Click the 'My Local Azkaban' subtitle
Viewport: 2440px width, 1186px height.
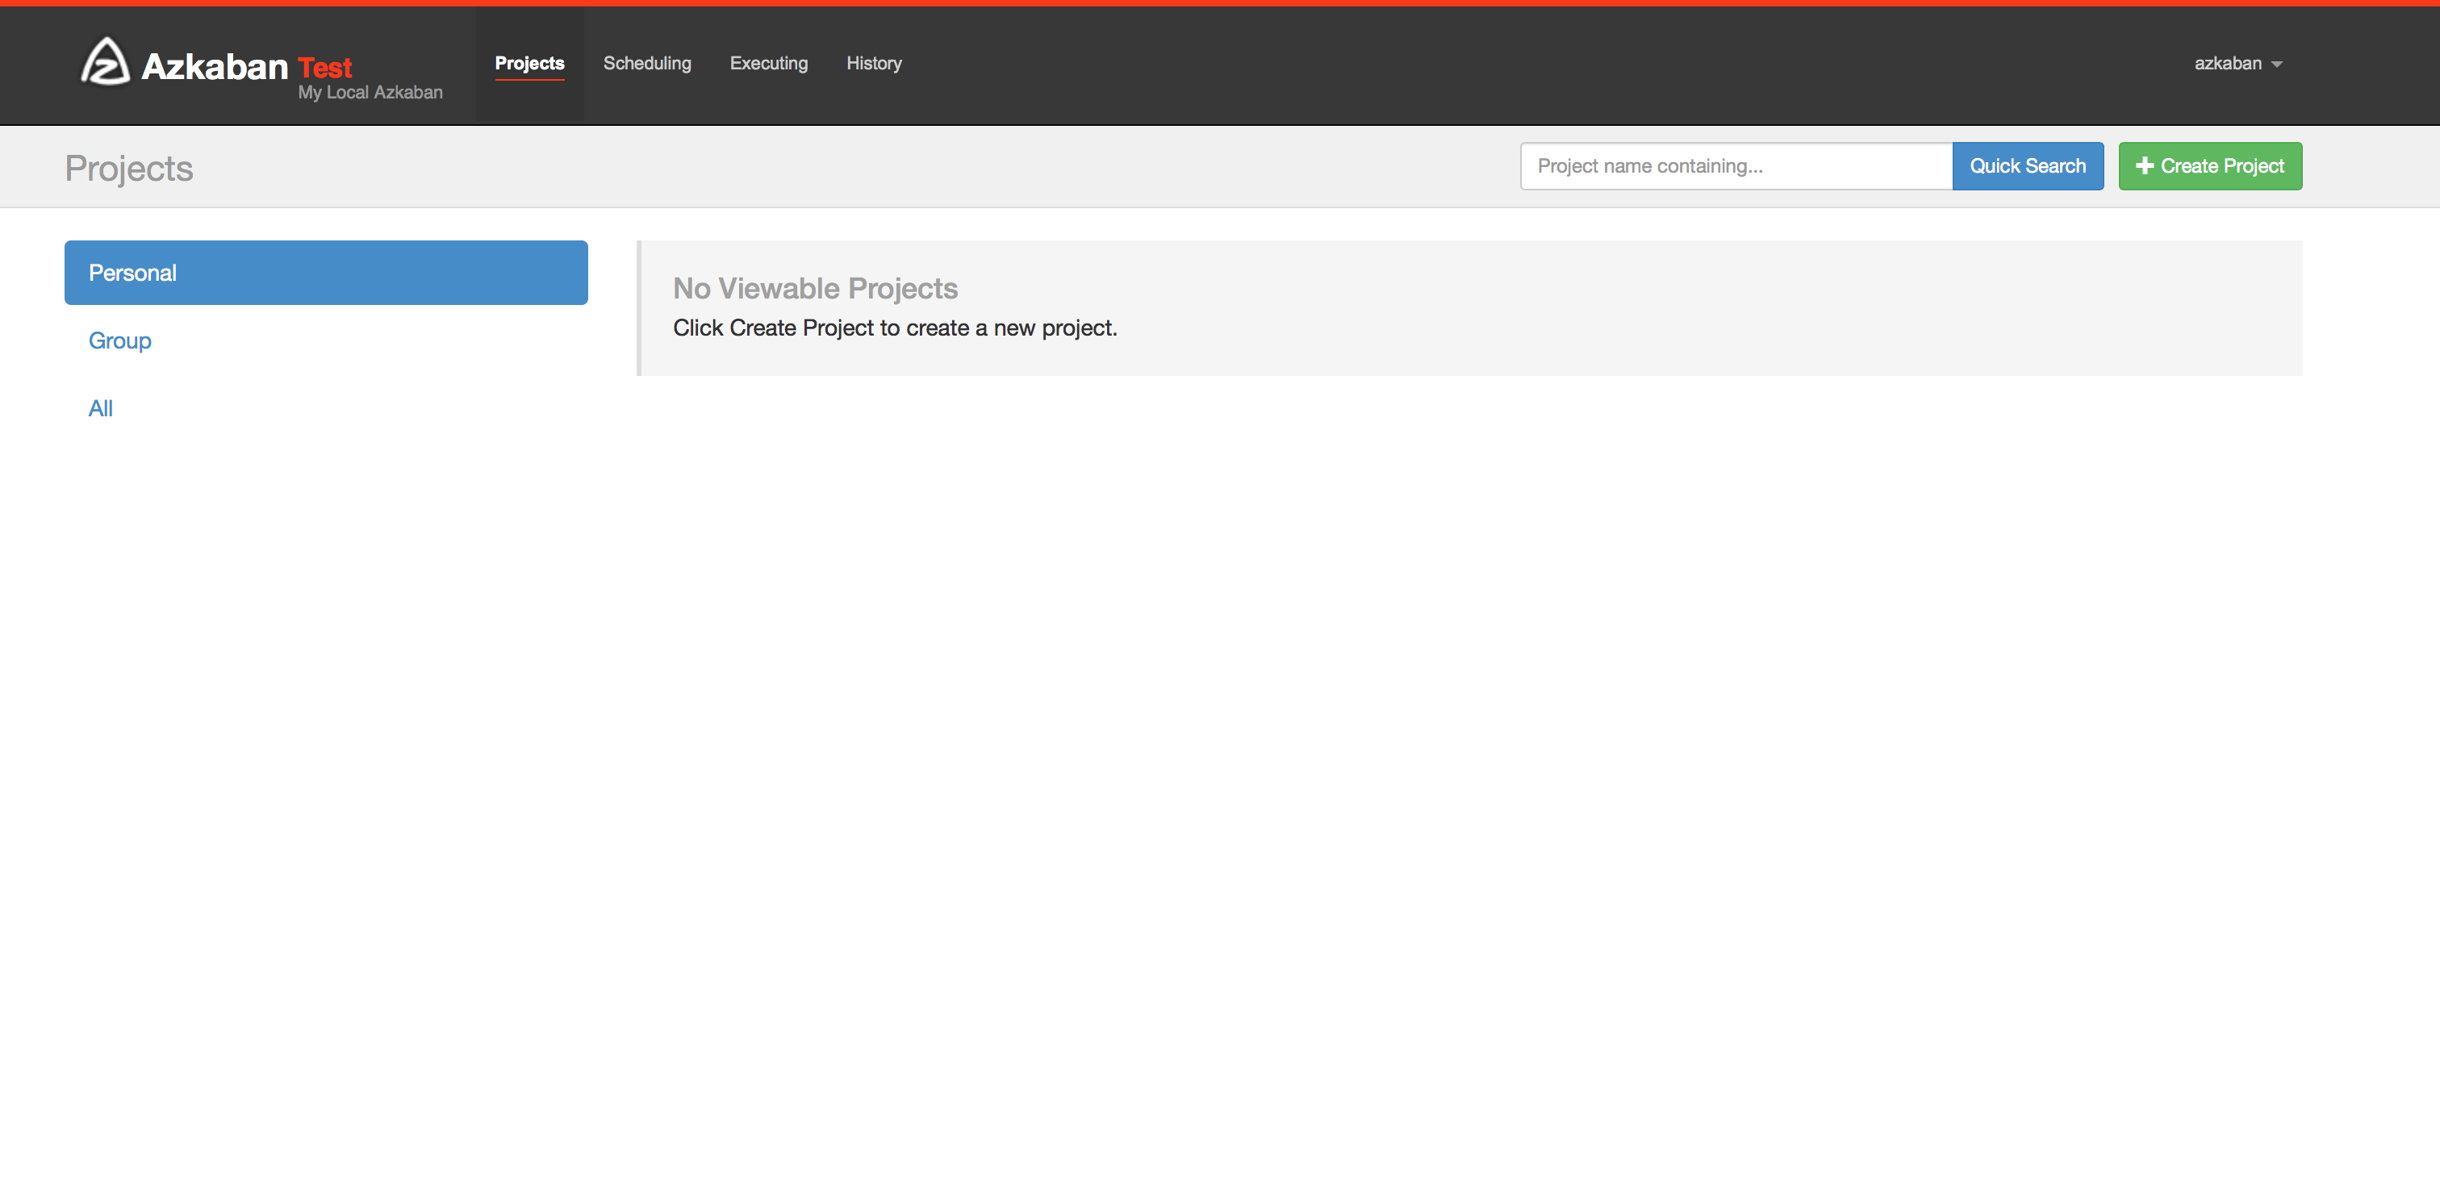pyautogui.click(x=370, y=92)
